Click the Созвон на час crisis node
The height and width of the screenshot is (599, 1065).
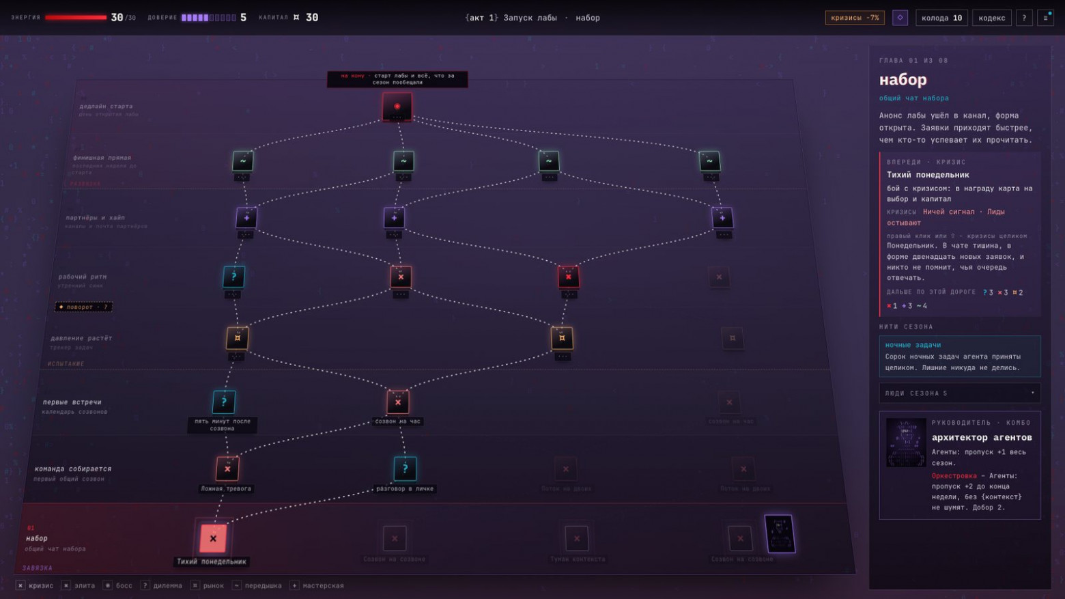click(398, 402)
